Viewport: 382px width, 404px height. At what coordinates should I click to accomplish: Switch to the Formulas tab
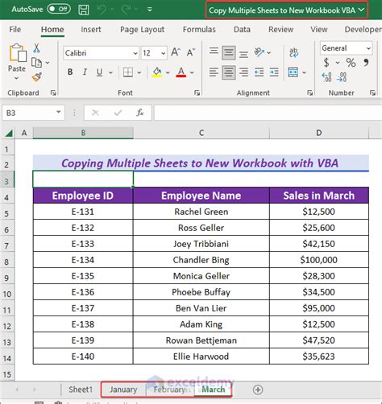click(199, 29)
